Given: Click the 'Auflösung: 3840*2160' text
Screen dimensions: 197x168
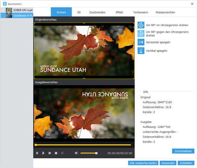Looking at the screenshot, I should click(157, 102).
